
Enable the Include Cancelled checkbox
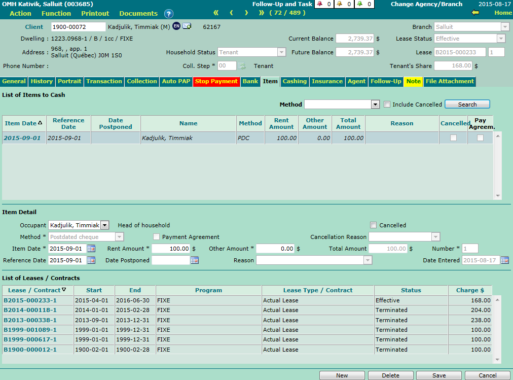[387, 105]
